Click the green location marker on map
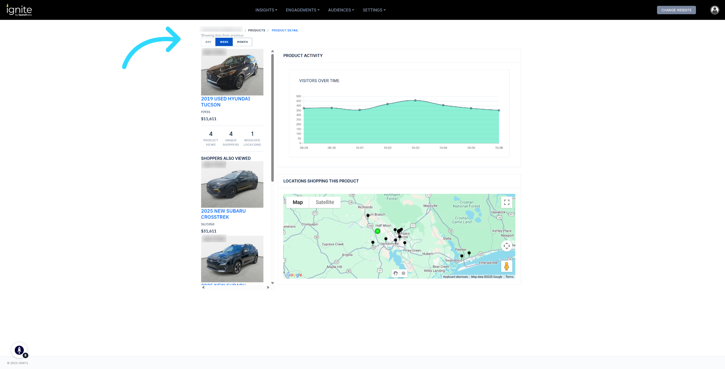The height and width of the screenshot is (369, 725). [x=378, y=231]
